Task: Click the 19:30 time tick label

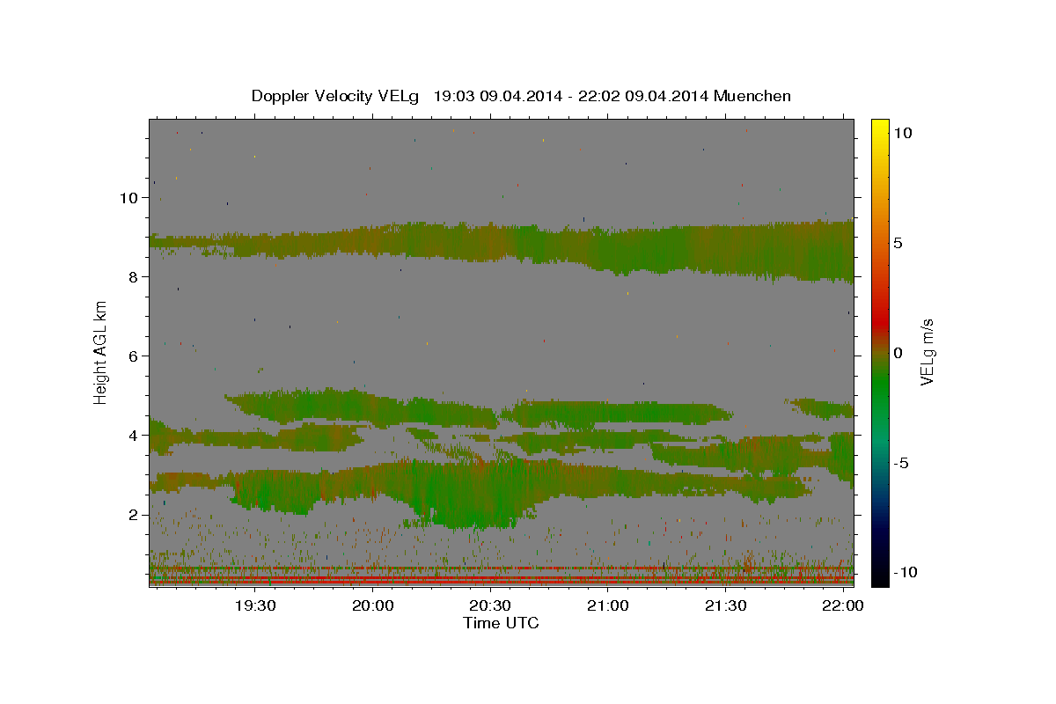Action: click(x=255, y=605)
